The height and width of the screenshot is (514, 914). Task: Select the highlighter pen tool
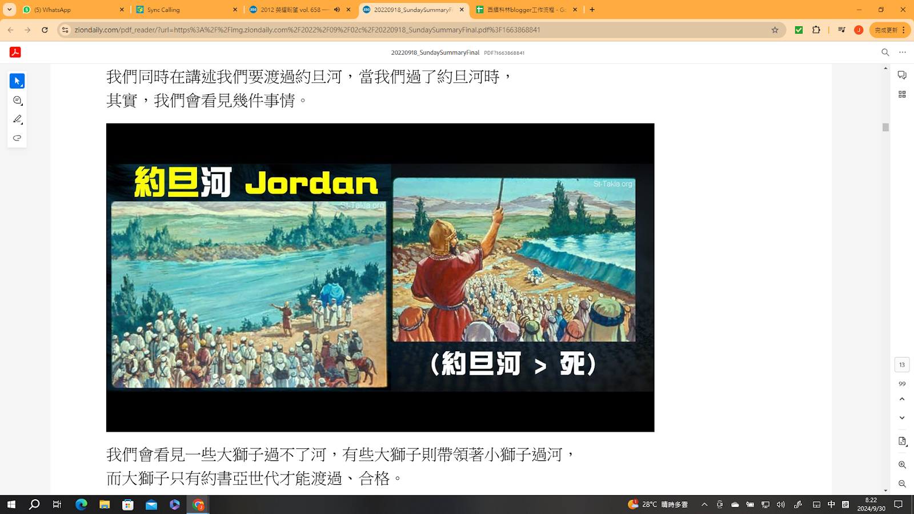tap(17, 119)
